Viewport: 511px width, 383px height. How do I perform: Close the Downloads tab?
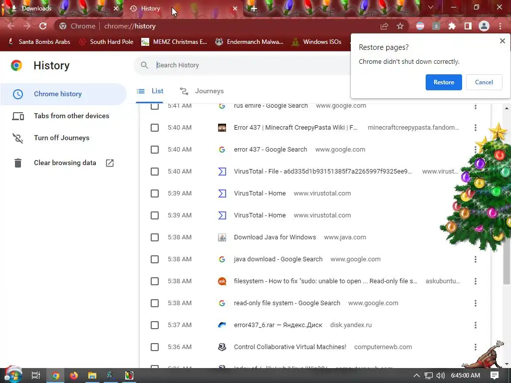click(x=116, y=9)
